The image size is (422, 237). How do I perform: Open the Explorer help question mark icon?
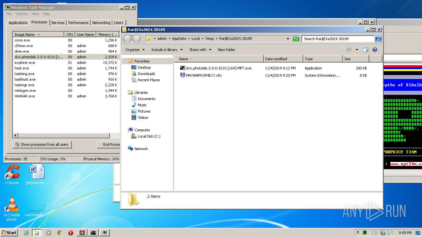click(x=375, y=50)
